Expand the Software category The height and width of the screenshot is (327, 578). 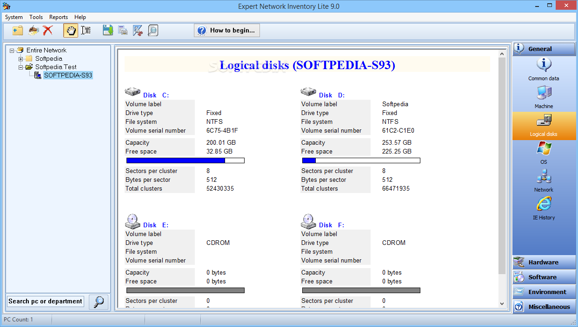(544, 277)
